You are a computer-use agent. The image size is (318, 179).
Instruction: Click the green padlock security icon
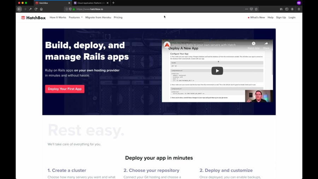73,9
